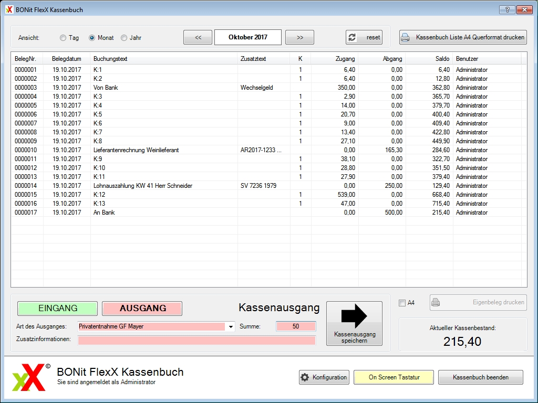Expand the Art des Ausganges dropdown arrow

point(231,326)
